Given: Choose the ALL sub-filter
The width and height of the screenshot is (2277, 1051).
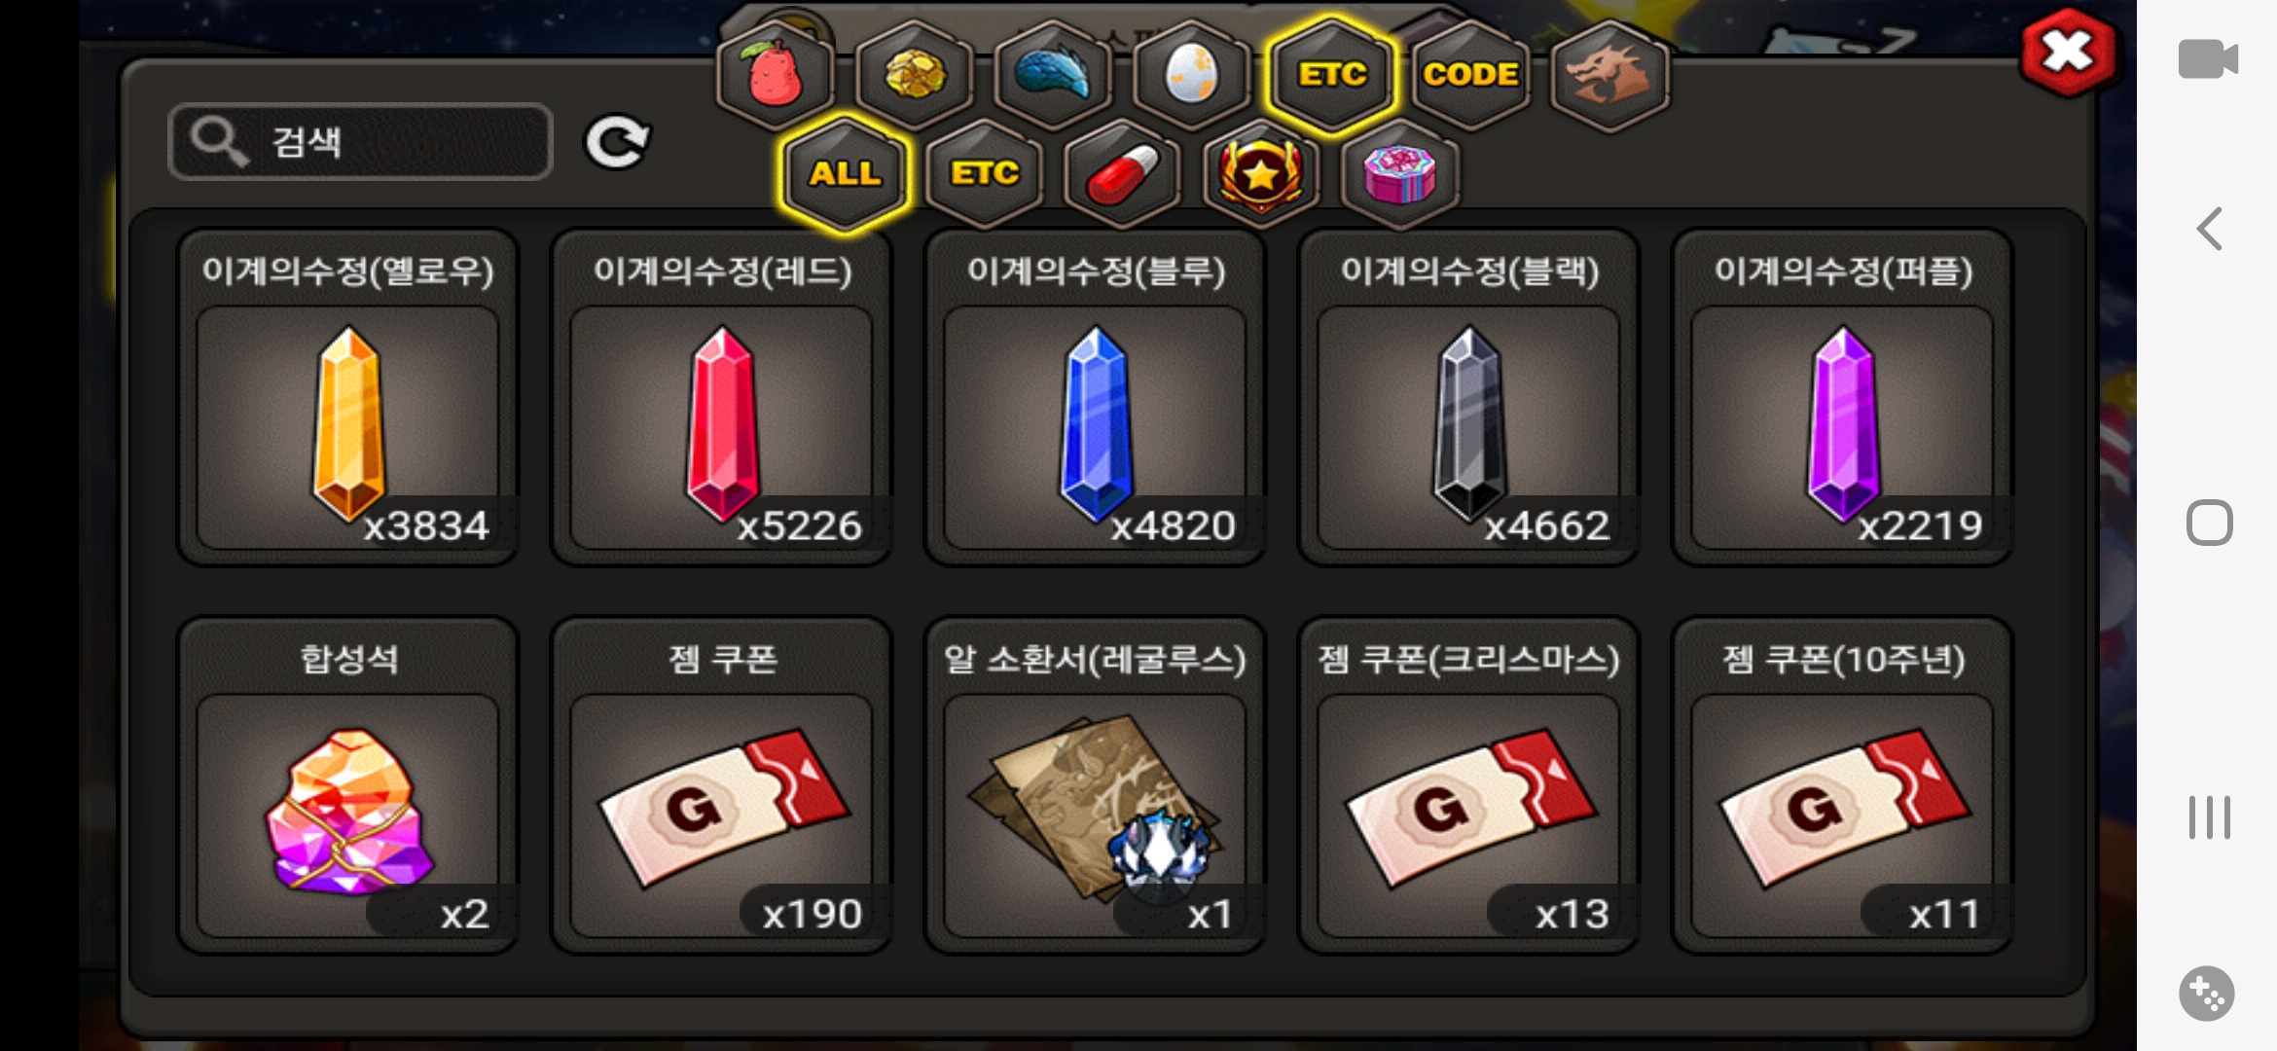Looking at the screenshot, I should coord(846,174).
